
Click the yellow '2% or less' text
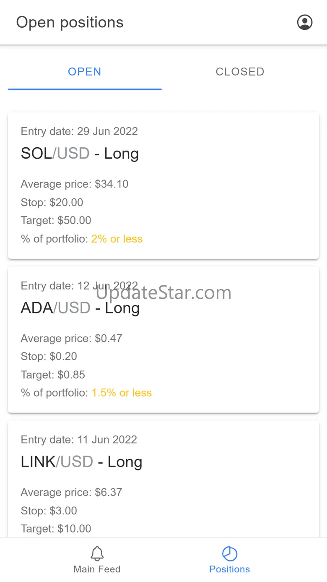click(117, 239)
